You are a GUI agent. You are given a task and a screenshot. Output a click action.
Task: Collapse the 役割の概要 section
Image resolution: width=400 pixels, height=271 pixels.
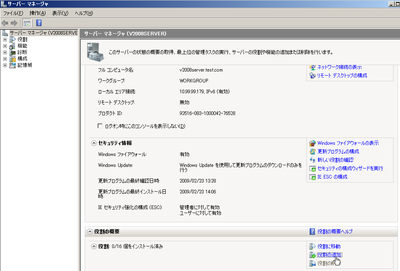pyautogui.click(x=89, y=232)
